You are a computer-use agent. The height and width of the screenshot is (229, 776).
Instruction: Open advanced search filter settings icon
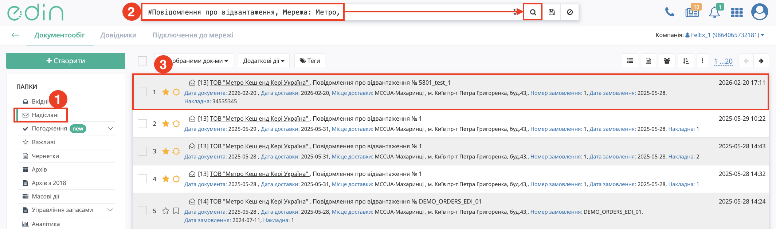click(x=516, y=12)
